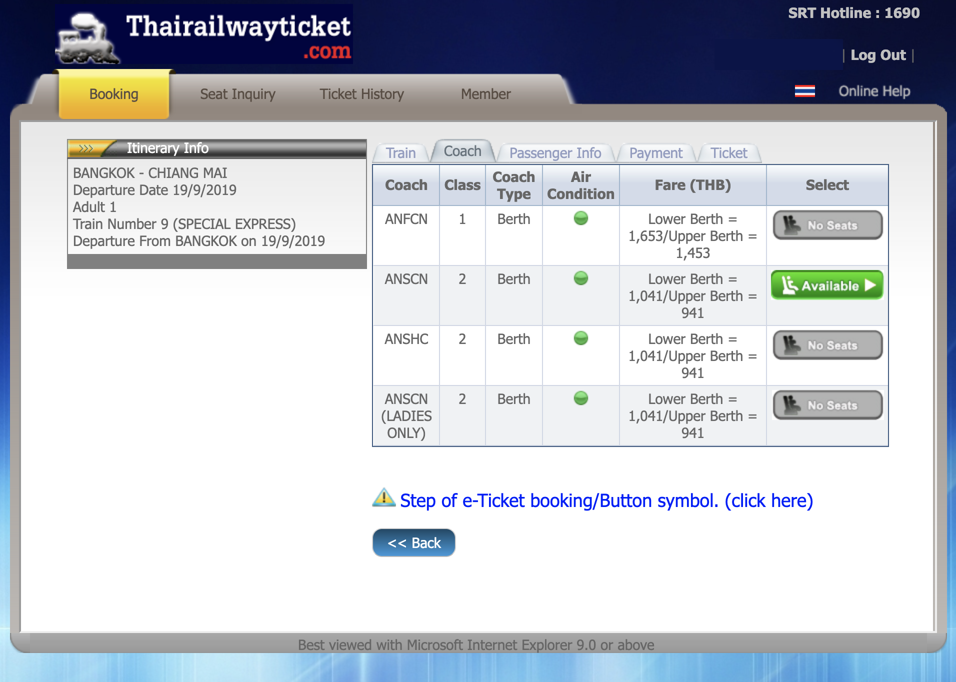Click the Departure Date 19/9/2019 text
Screen dimensions: 956x682
pyautogui.click(x=154, y=190)
